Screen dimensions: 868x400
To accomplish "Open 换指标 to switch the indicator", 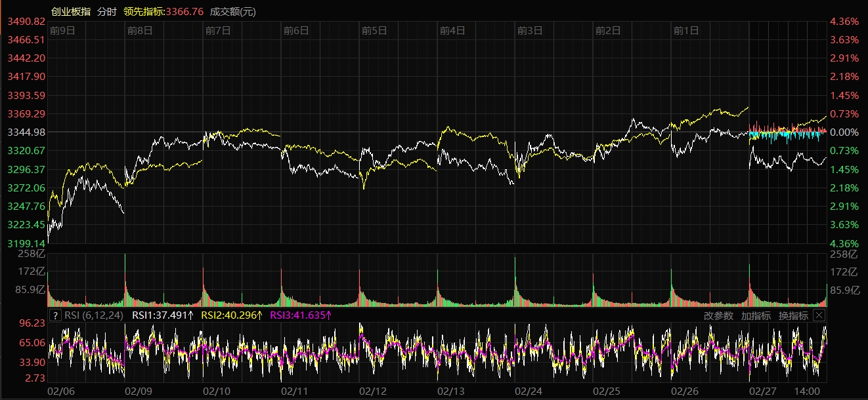I will pos(793,315).
